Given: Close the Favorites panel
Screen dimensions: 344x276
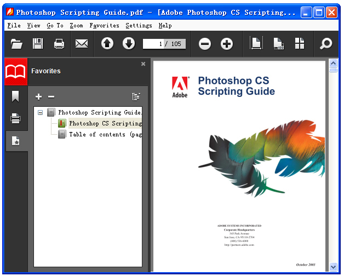Looking at the screenshot, I should click(144, 64).
